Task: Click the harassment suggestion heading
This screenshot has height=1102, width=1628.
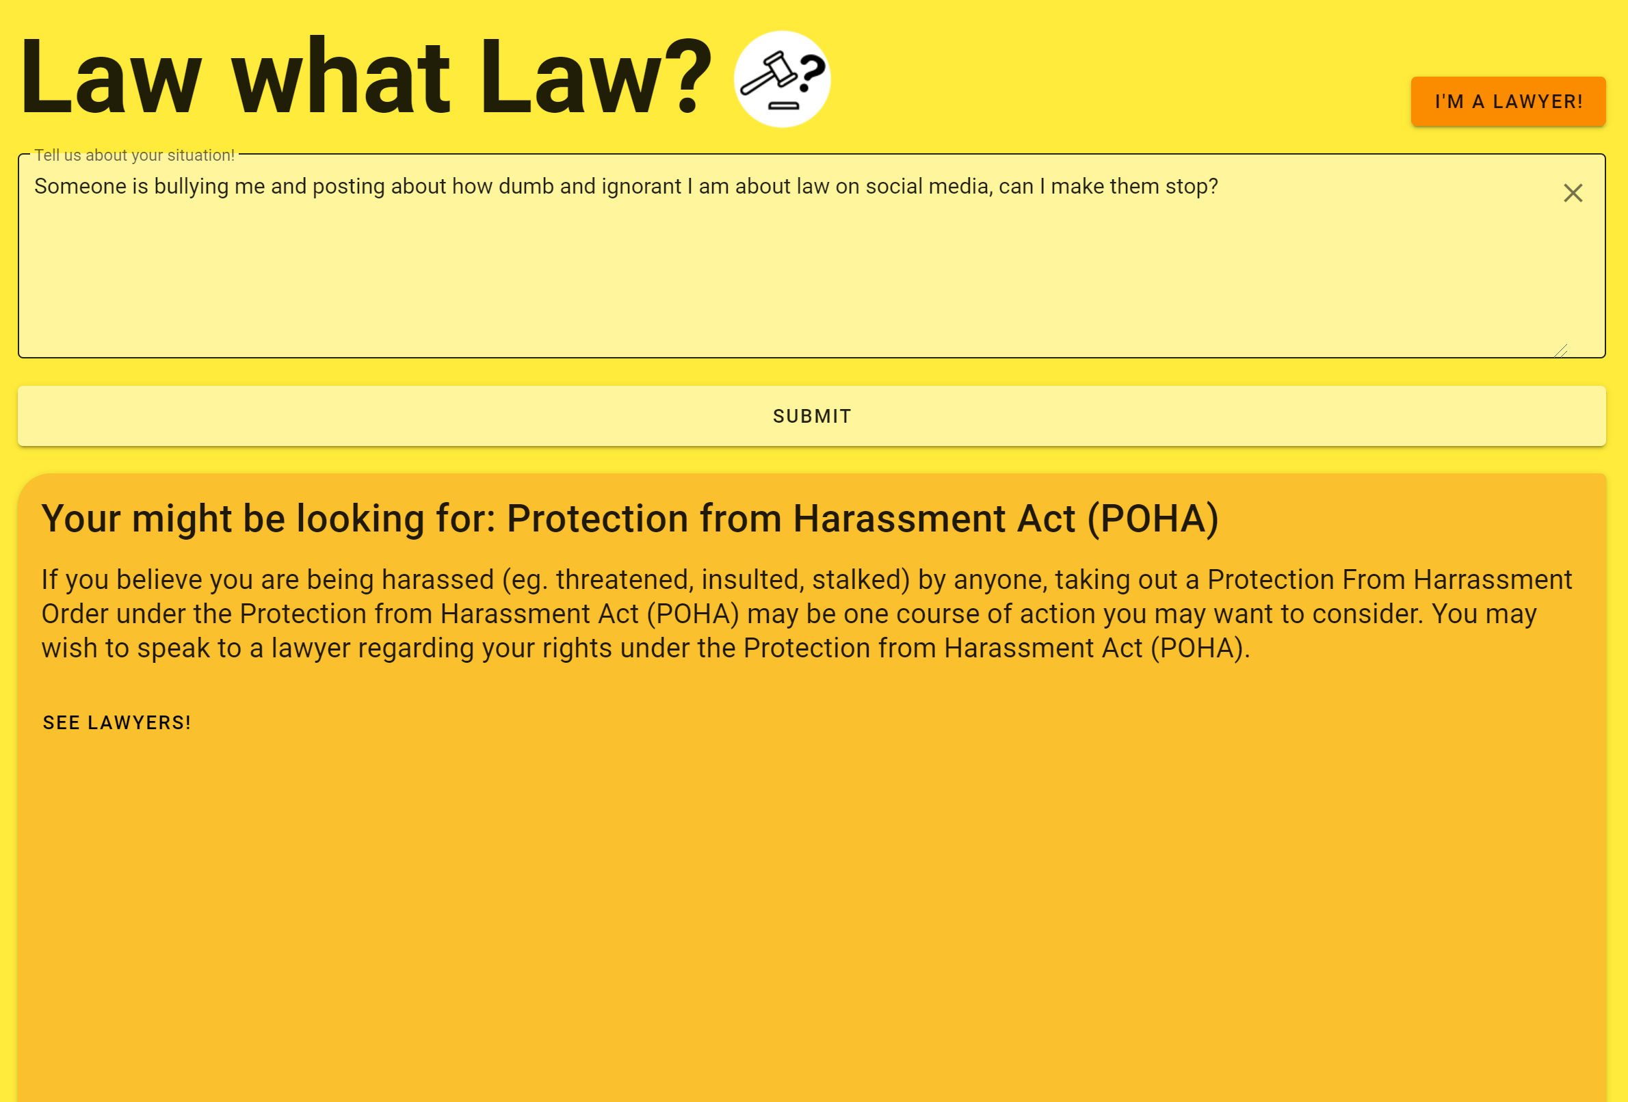Action: click(x=631, y=519)
